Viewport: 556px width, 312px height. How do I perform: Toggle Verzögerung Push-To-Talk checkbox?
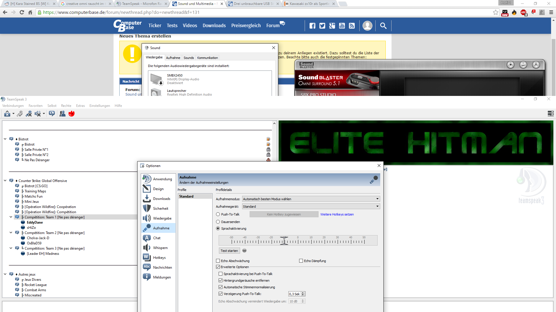click(221, 294)
